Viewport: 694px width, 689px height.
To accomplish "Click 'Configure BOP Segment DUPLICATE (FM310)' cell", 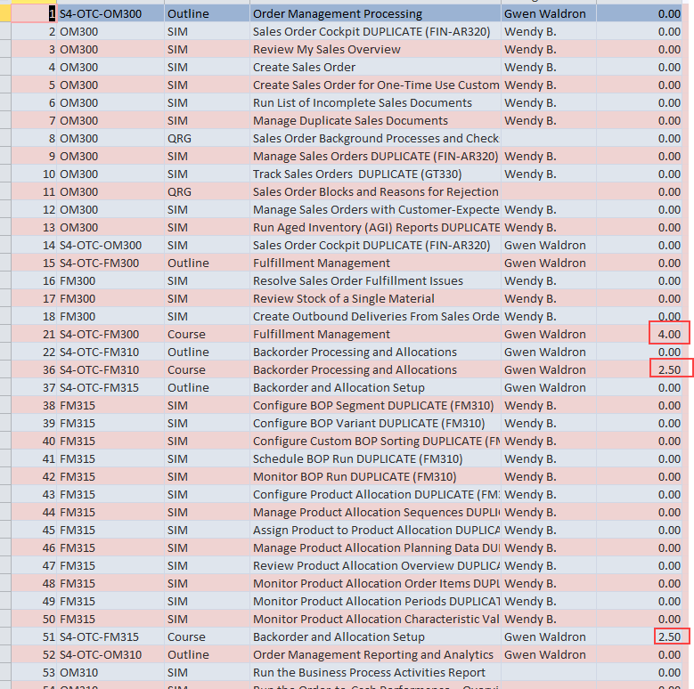I will click(375, 406).
